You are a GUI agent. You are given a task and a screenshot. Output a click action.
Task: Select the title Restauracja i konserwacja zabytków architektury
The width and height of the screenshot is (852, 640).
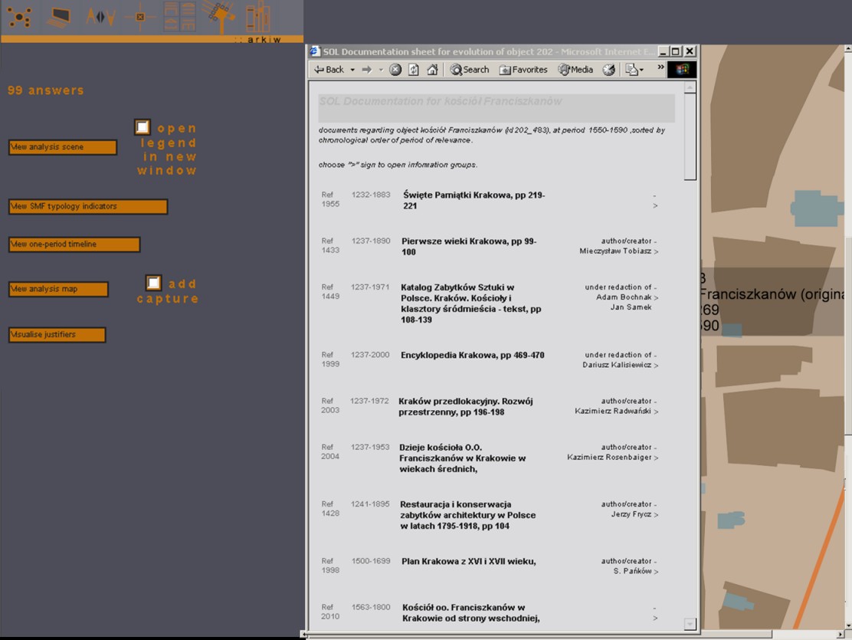(468, 515)
